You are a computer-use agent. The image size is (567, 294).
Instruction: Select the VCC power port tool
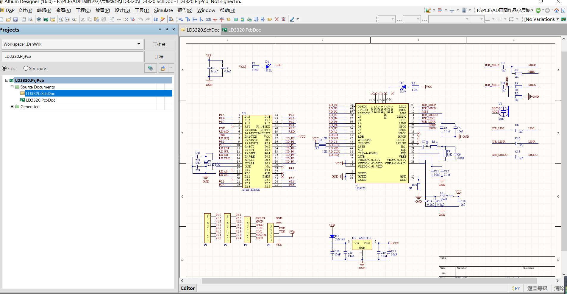pyautogui.click(x=222, y=19)
